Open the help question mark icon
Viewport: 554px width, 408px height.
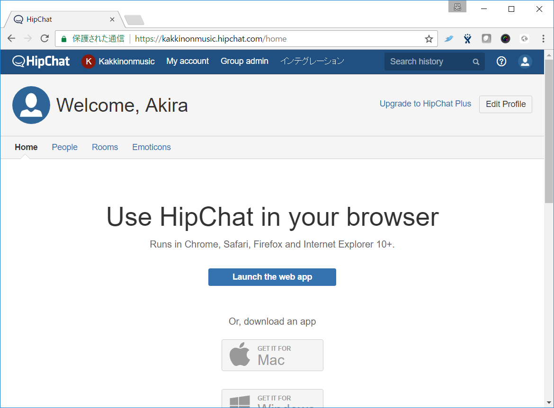[501, 62]
